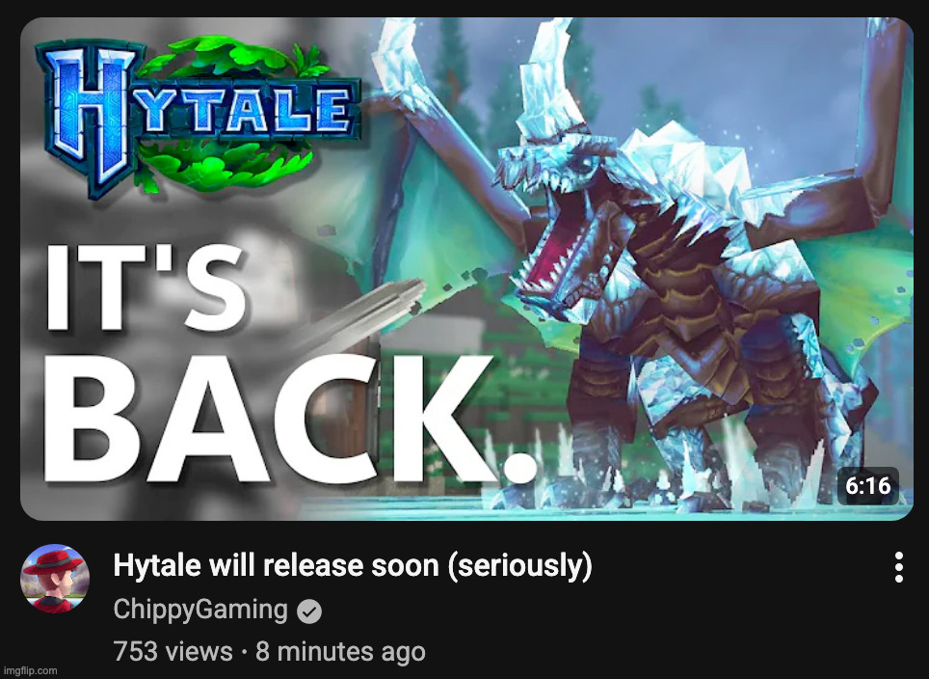Screen dimensions: 929x679
Task: Click the red hat on channel avatar
Action: coord(52,561)
